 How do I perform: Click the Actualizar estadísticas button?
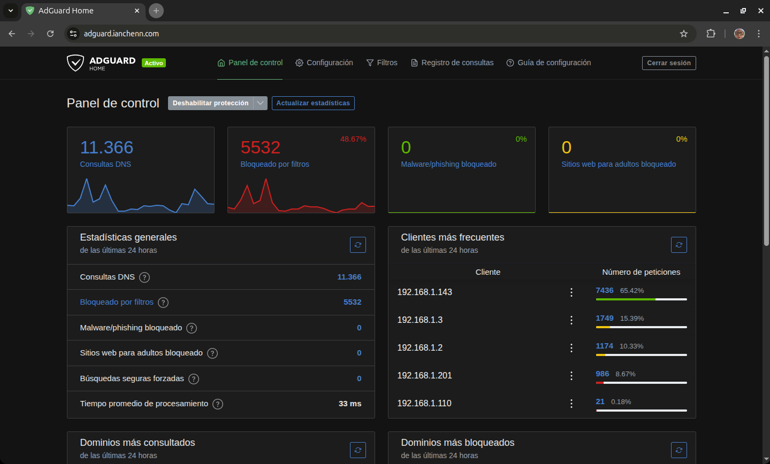[x=313, y=103]
